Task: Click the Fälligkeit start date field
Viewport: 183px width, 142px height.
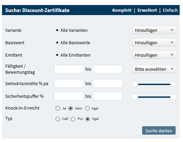Action: 69,69
